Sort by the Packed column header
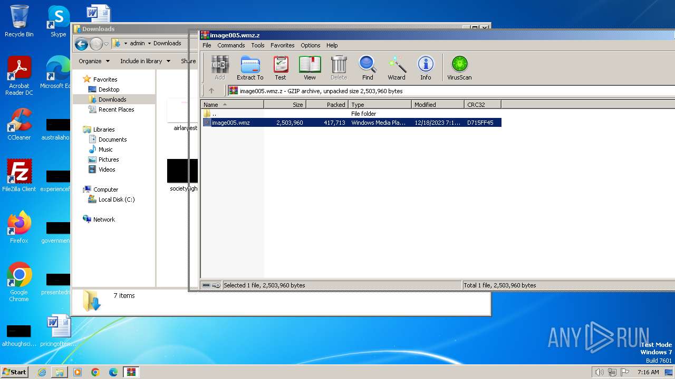The height and width of the screenshot is (379, 675). (327, 105)
